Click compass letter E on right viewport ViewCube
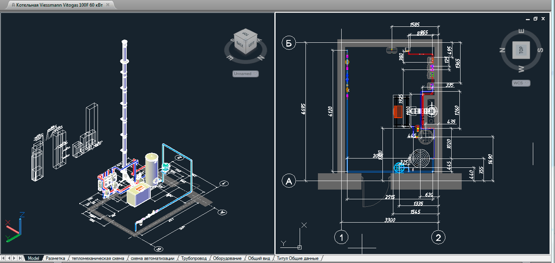The image size is (555, 263). point(521,31)
